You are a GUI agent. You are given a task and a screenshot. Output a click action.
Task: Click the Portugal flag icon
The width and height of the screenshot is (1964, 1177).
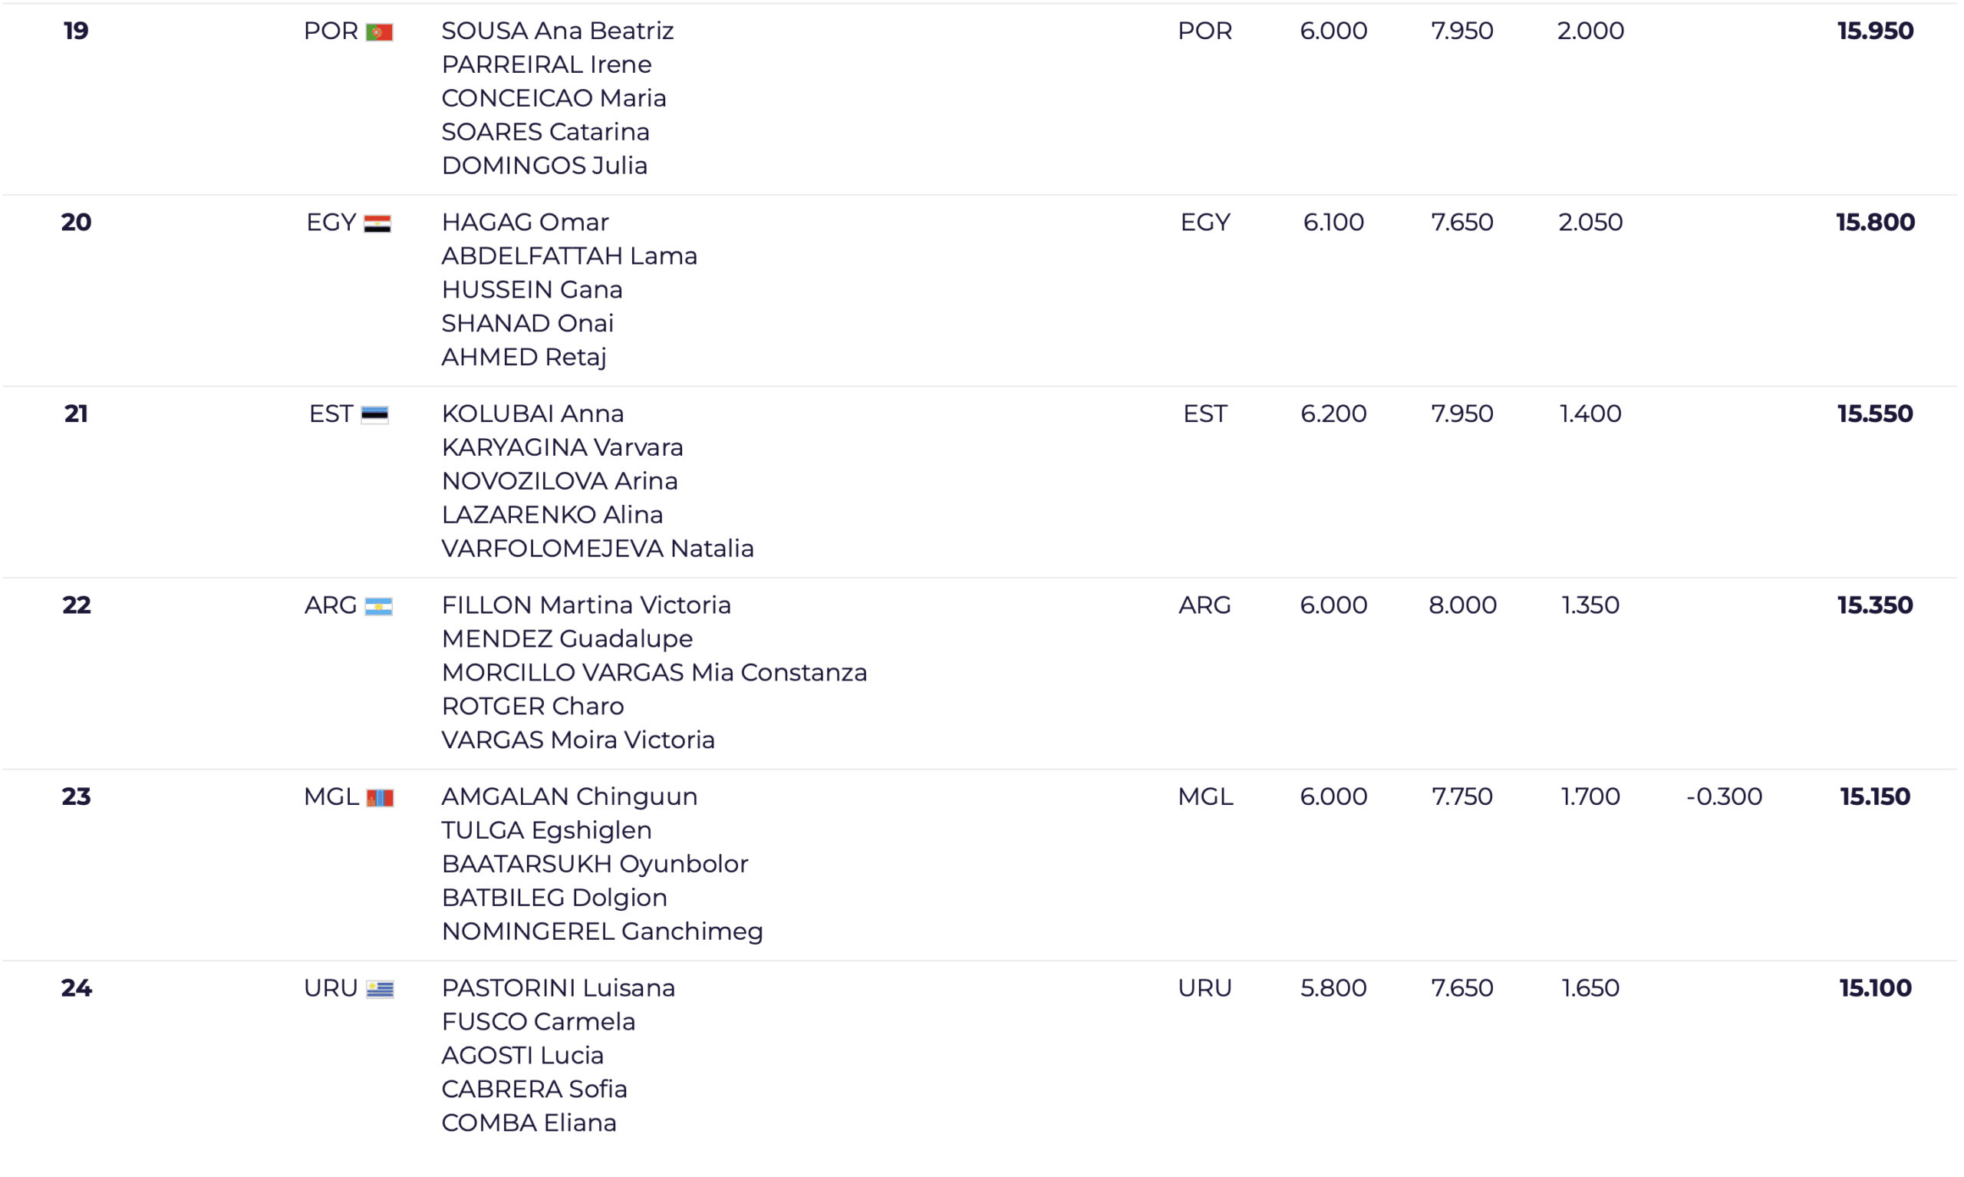point(379,31)
